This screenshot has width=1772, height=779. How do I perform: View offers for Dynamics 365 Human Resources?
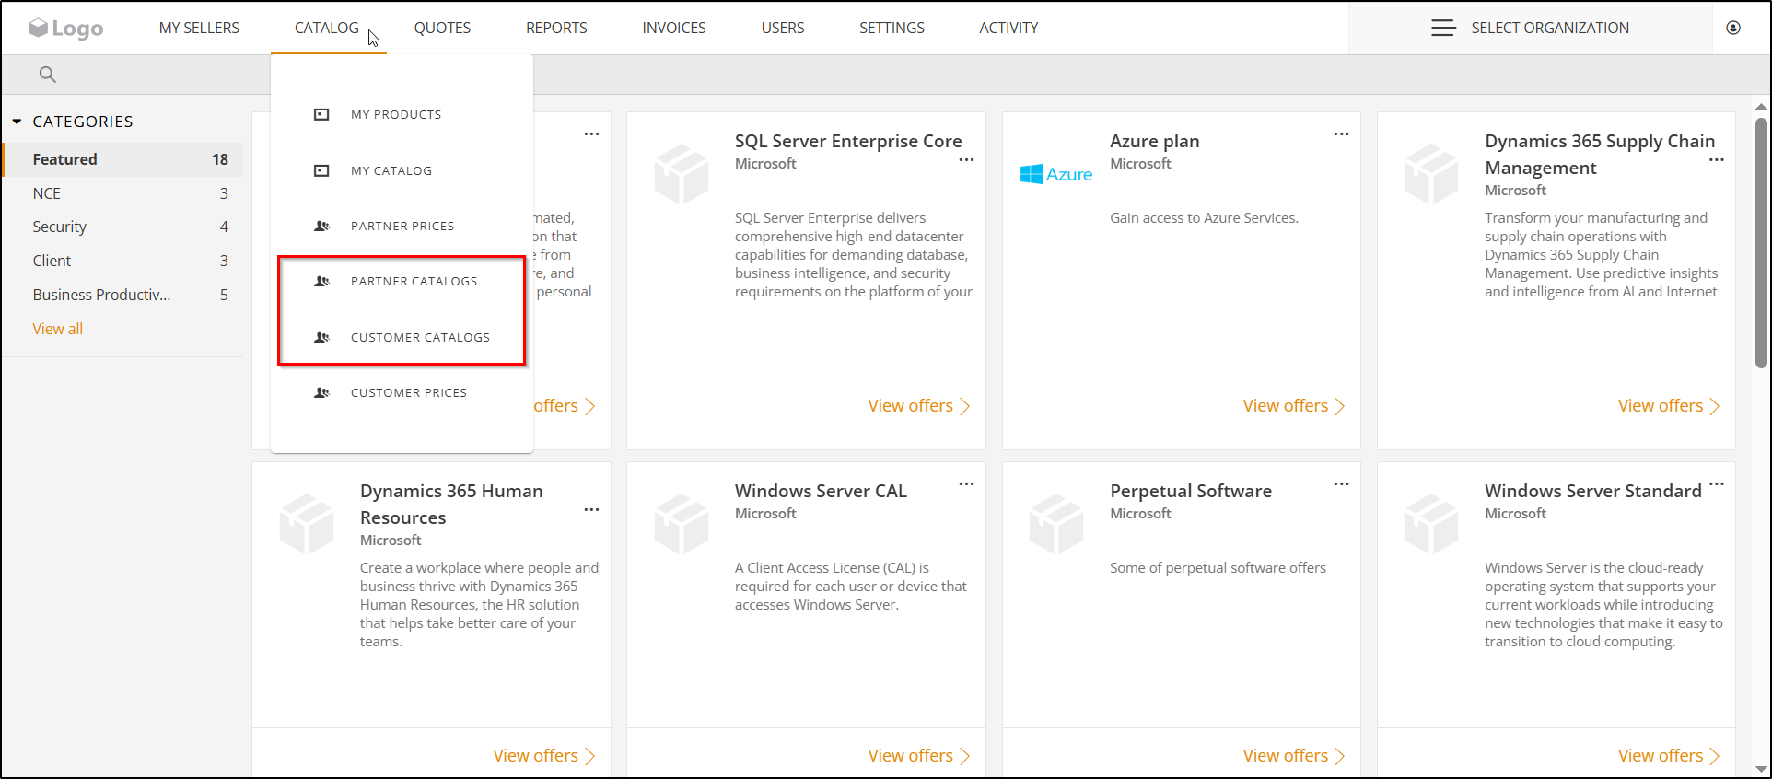(x=543, y=756)
